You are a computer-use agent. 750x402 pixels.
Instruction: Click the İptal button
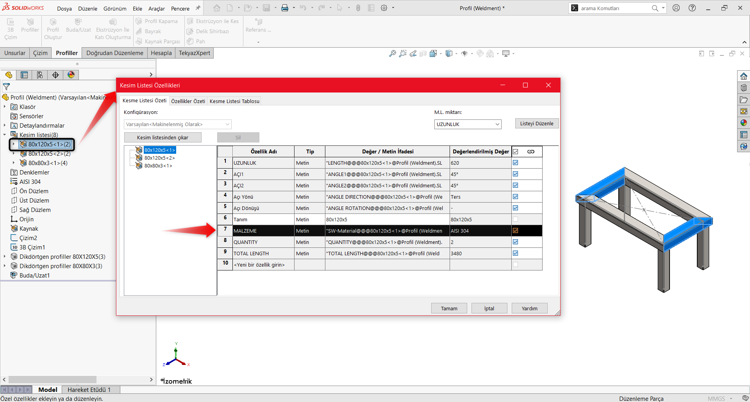pyautogui.click(x=489, y=308)
